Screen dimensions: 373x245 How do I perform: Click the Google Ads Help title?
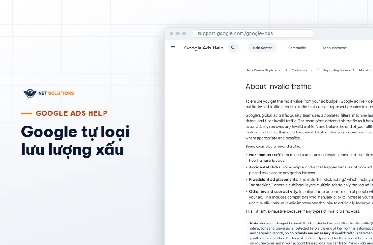204,48
